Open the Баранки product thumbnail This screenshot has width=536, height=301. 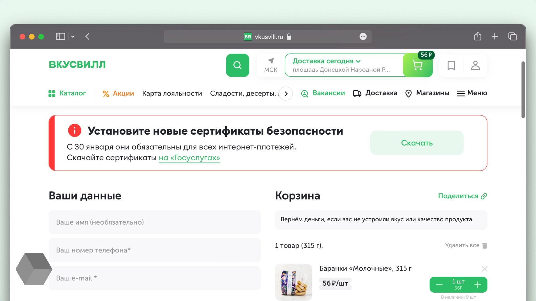pos(293,282)
